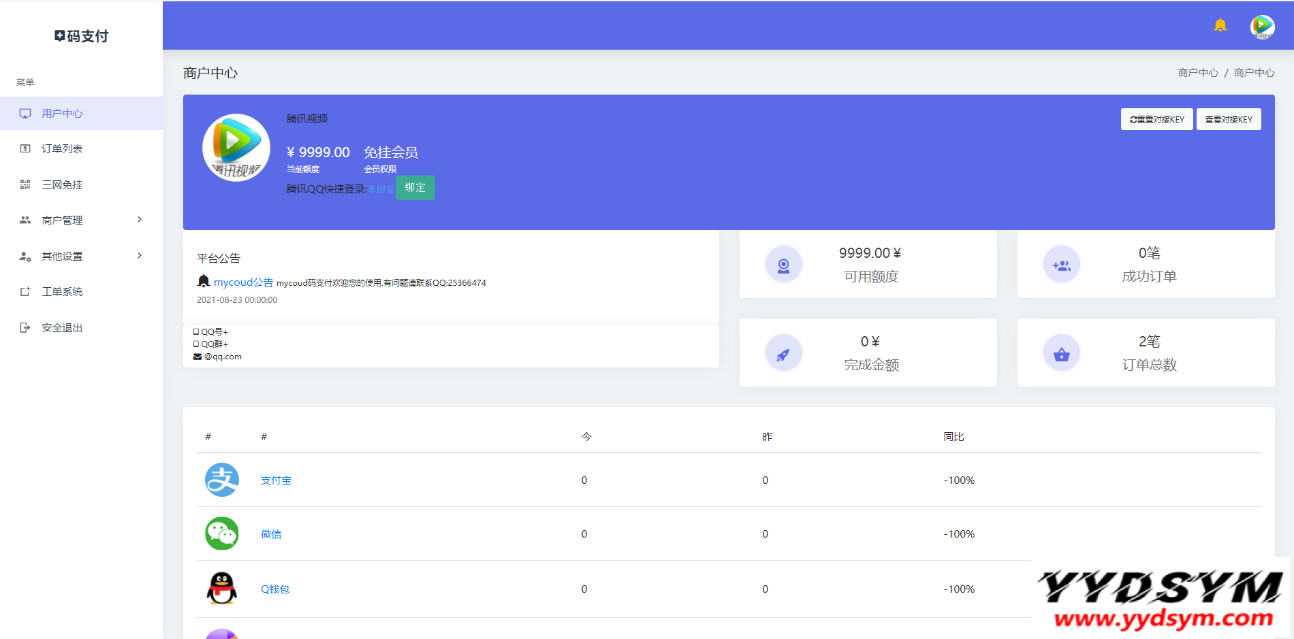Select 安全退出 to log out
The width and height of the screenshot is (1294, 639).
(x=62, y=327)
